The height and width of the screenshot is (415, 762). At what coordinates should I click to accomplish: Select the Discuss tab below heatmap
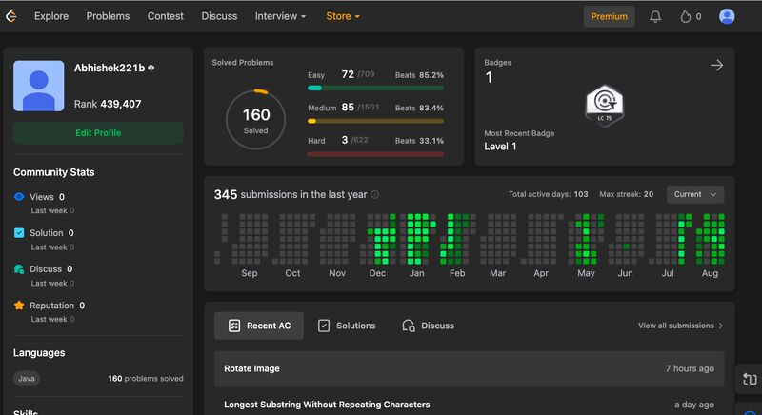coord(428,326)
